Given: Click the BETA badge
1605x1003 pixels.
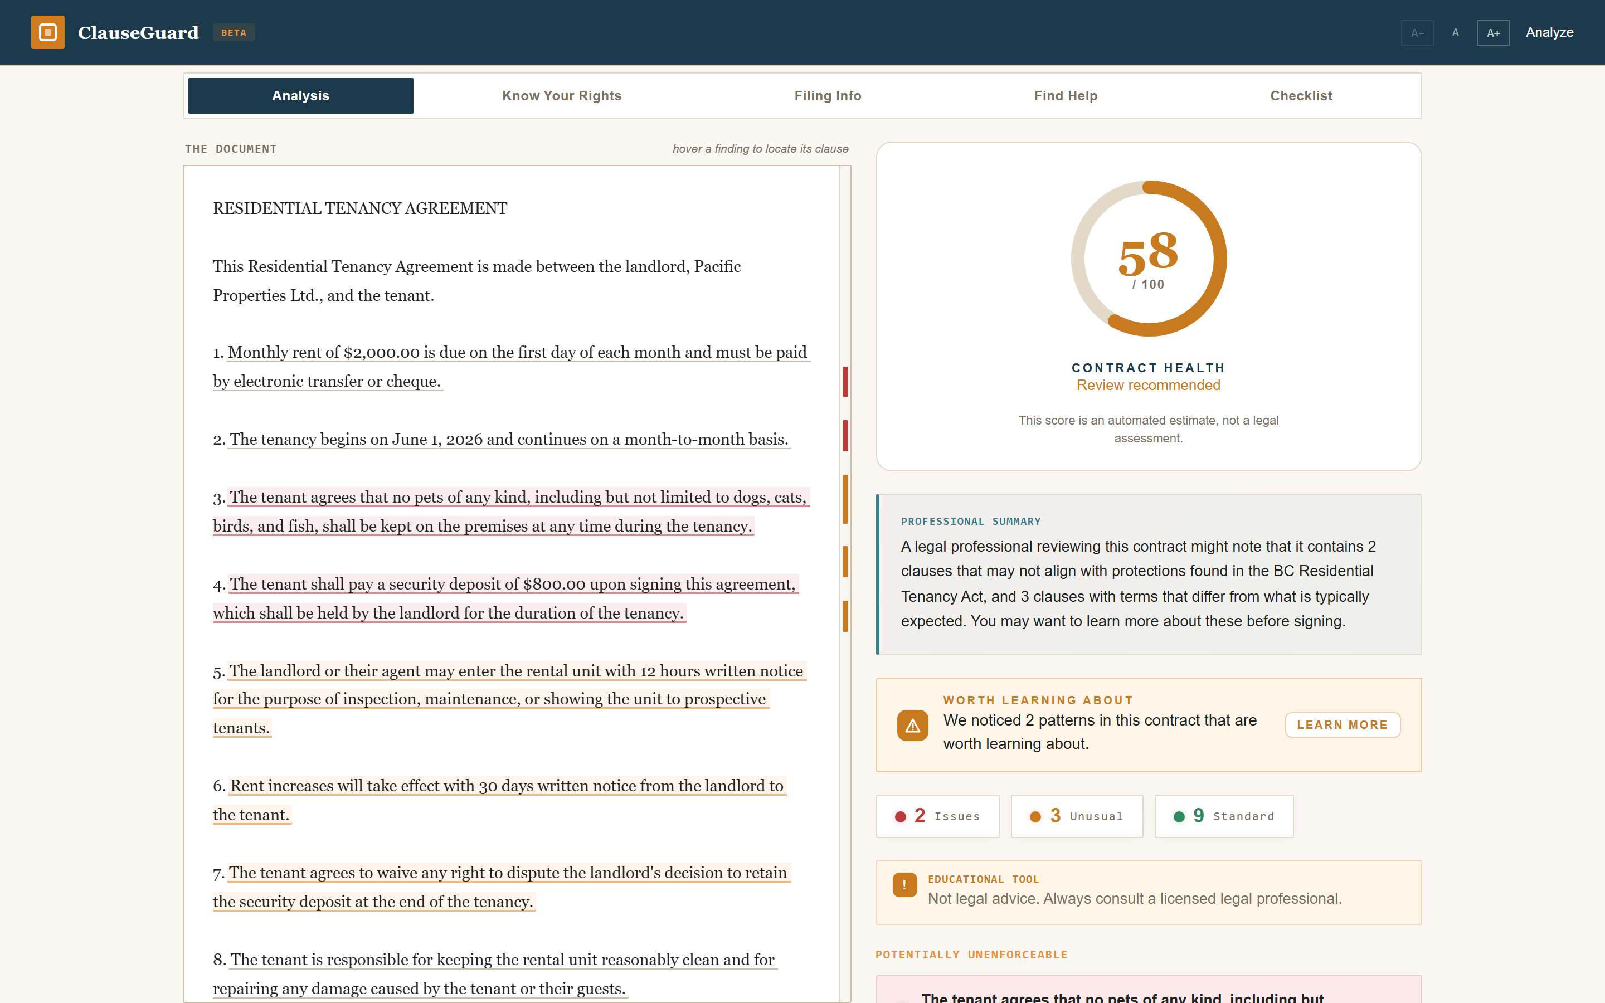Looking at the screenshot, I should point(234,32).
